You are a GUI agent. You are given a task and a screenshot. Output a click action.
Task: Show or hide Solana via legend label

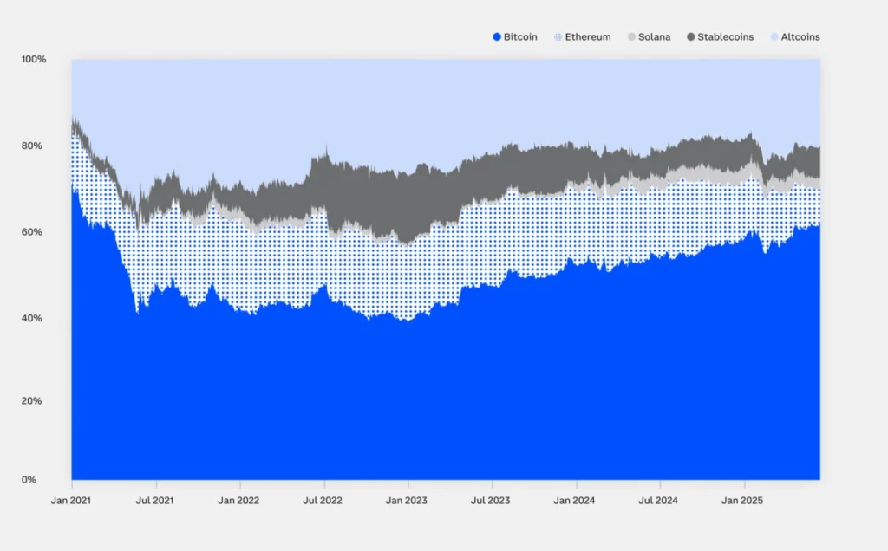[655, 37]
